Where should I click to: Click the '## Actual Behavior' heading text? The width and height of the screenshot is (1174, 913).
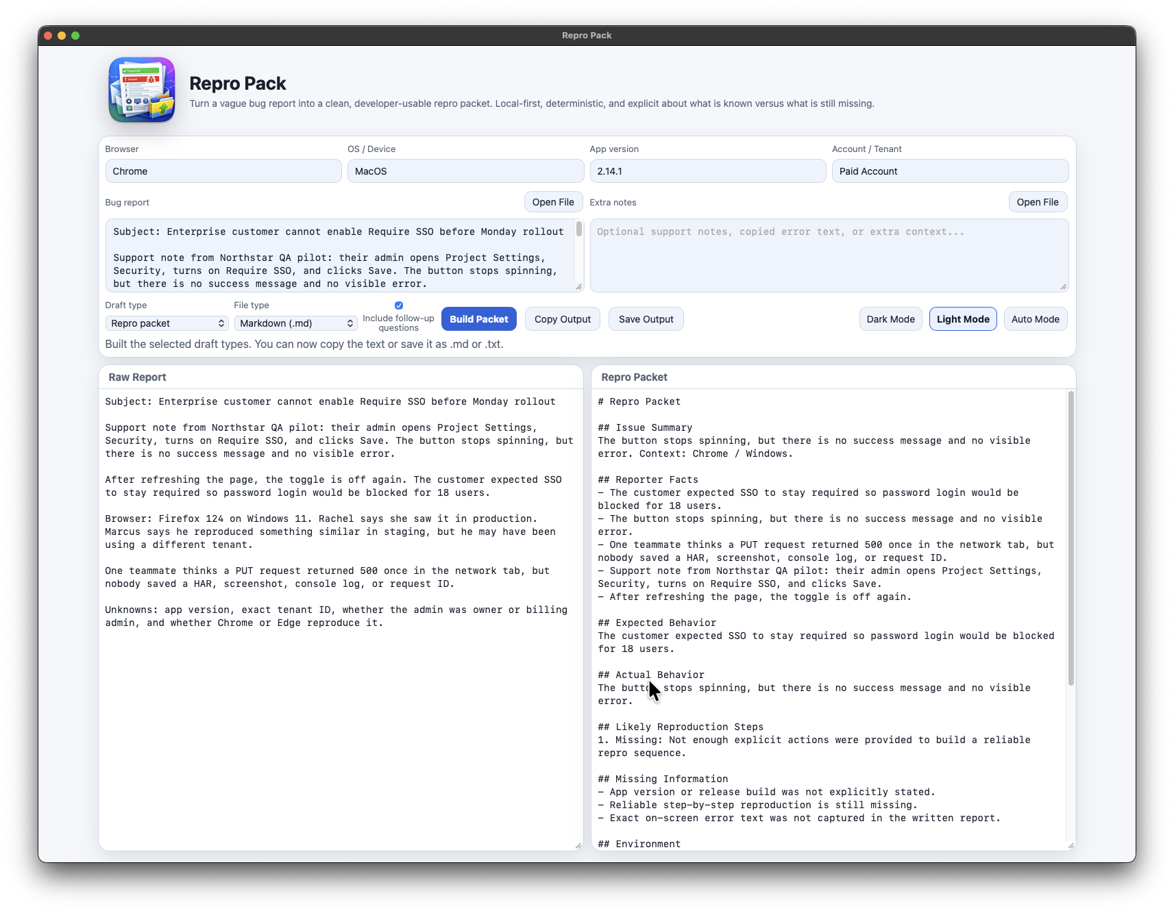point(651,675)
